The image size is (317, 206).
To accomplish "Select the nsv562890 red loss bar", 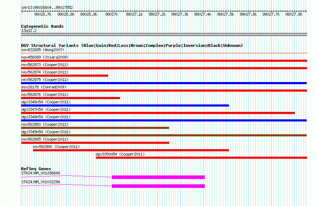I will point(131,150).
